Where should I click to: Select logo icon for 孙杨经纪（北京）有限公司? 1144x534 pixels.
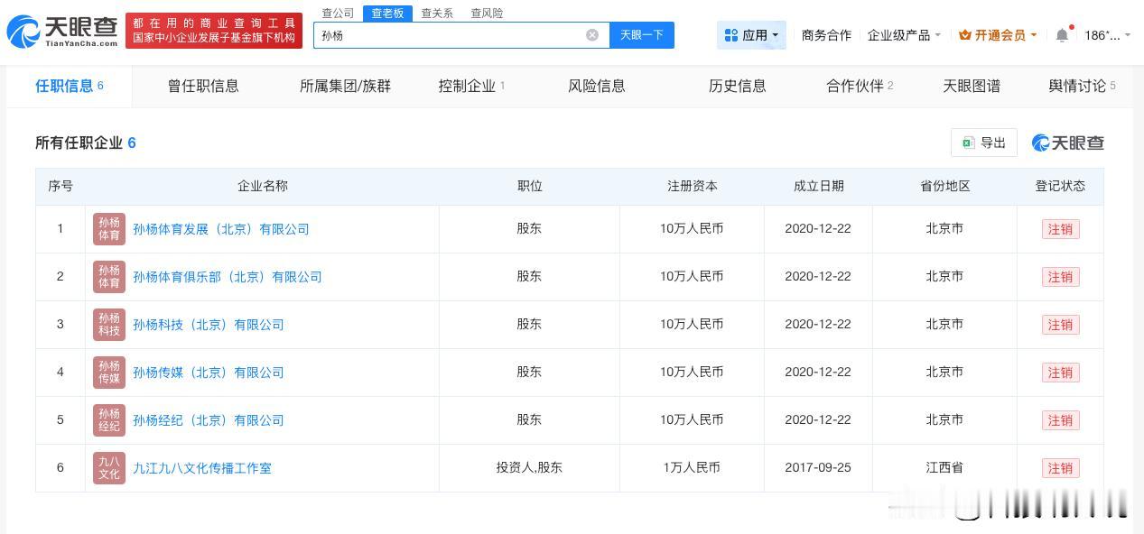pos(109,420)
